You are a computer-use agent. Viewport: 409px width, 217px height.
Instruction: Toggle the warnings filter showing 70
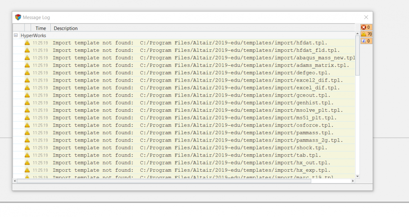(366, 34)
